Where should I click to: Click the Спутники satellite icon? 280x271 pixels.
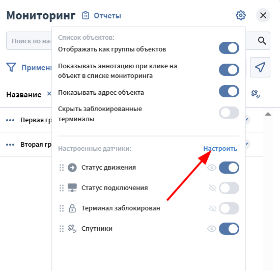click(x=72, y=229)
